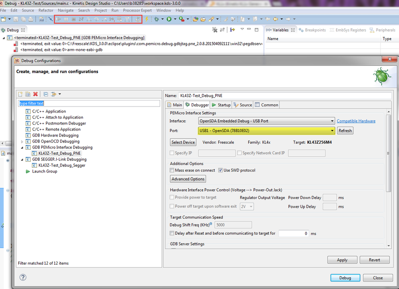
Task: Click the Revert button
Action: 375,260
